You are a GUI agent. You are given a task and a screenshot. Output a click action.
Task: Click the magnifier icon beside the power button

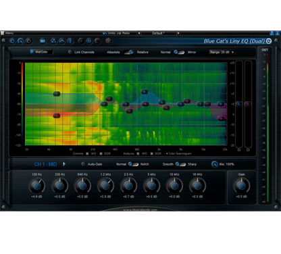pyautogui.click(x=20, y=41)
